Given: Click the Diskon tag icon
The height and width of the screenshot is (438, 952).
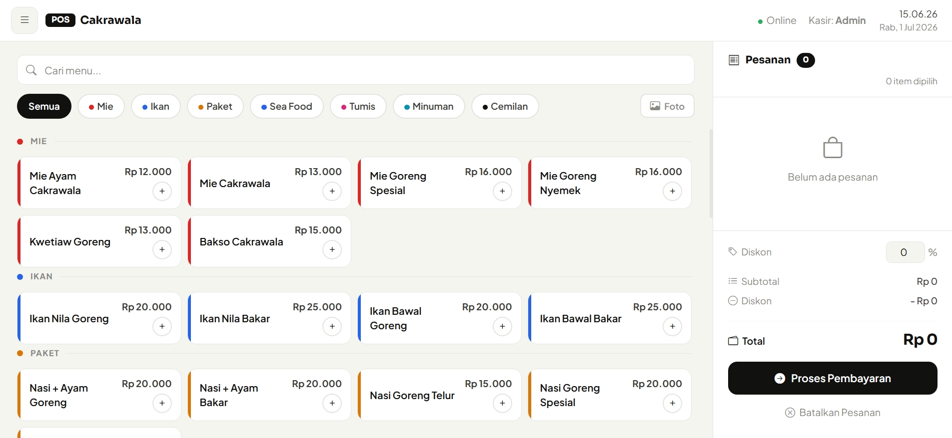Looking at the screenshot, I should 733,251.
